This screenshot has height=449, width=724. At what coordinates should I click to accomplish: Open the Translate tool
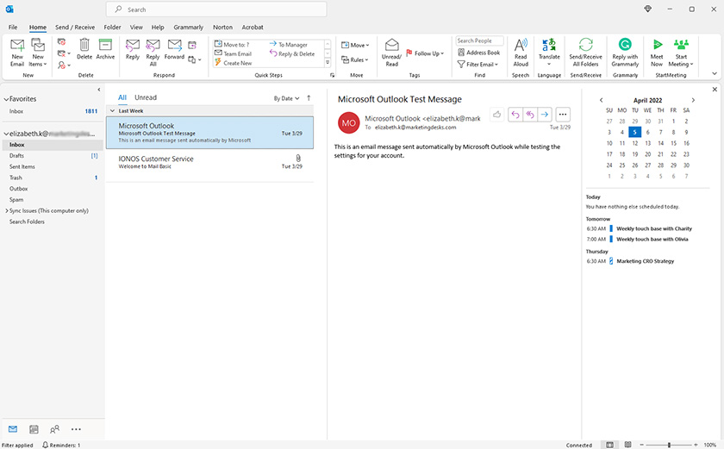549,53
